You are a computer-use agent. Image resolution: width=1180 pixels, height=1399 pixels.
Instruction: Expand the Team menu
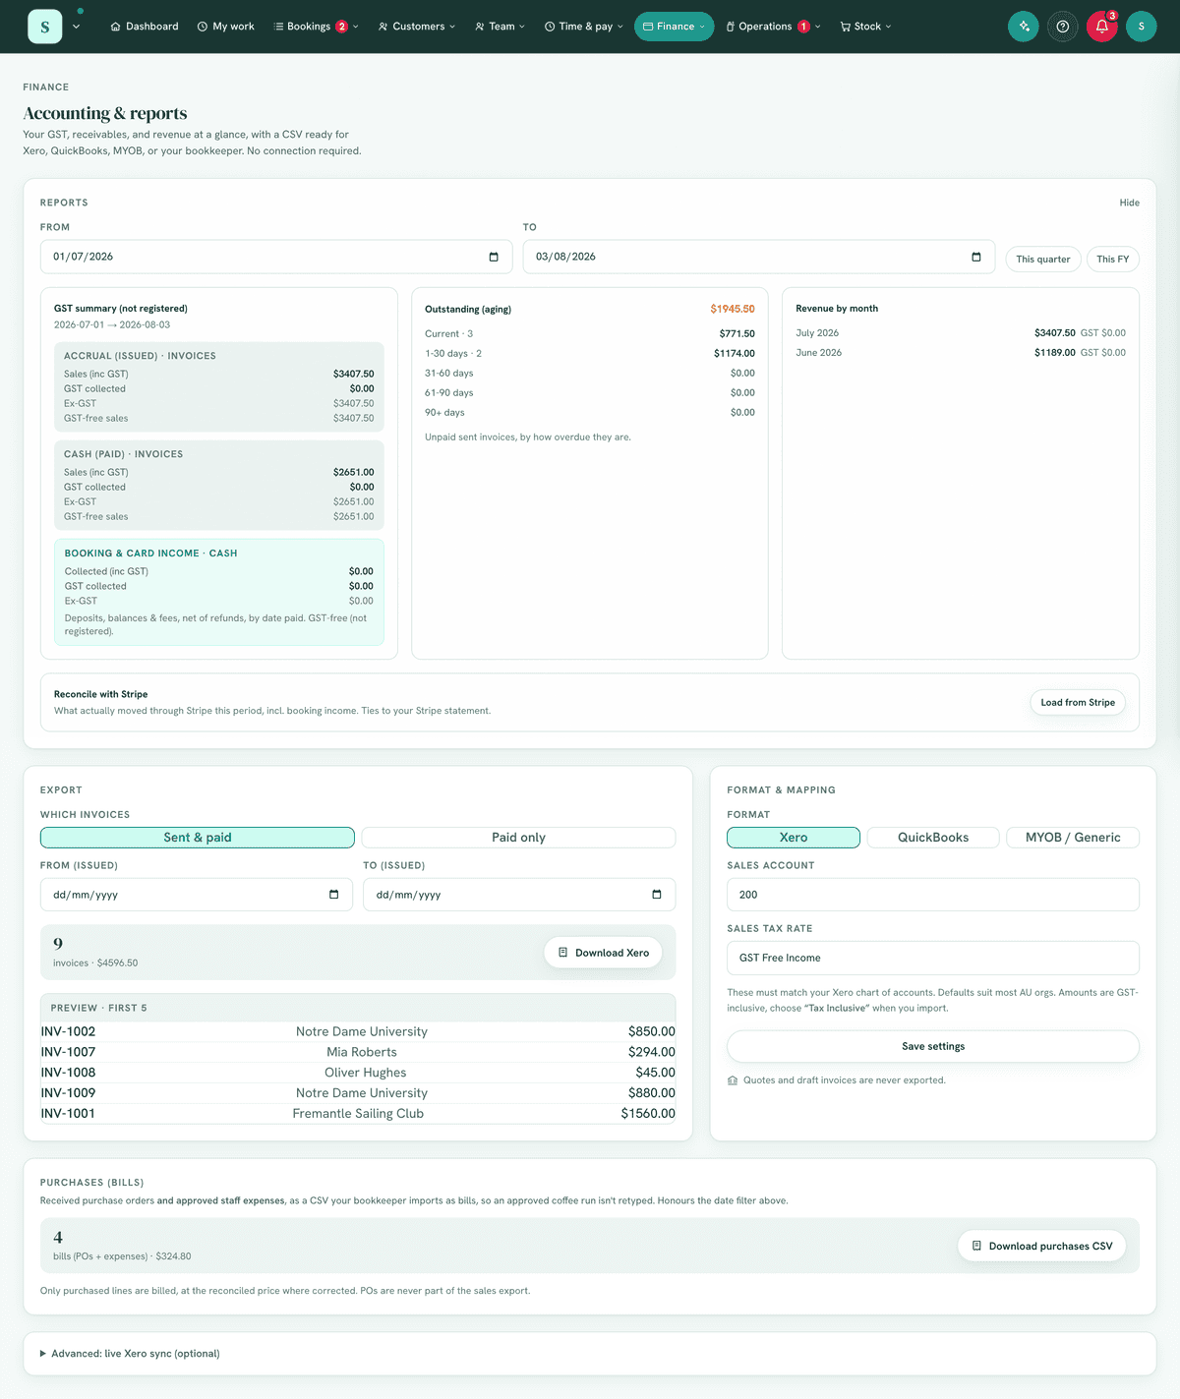(500, 27)
